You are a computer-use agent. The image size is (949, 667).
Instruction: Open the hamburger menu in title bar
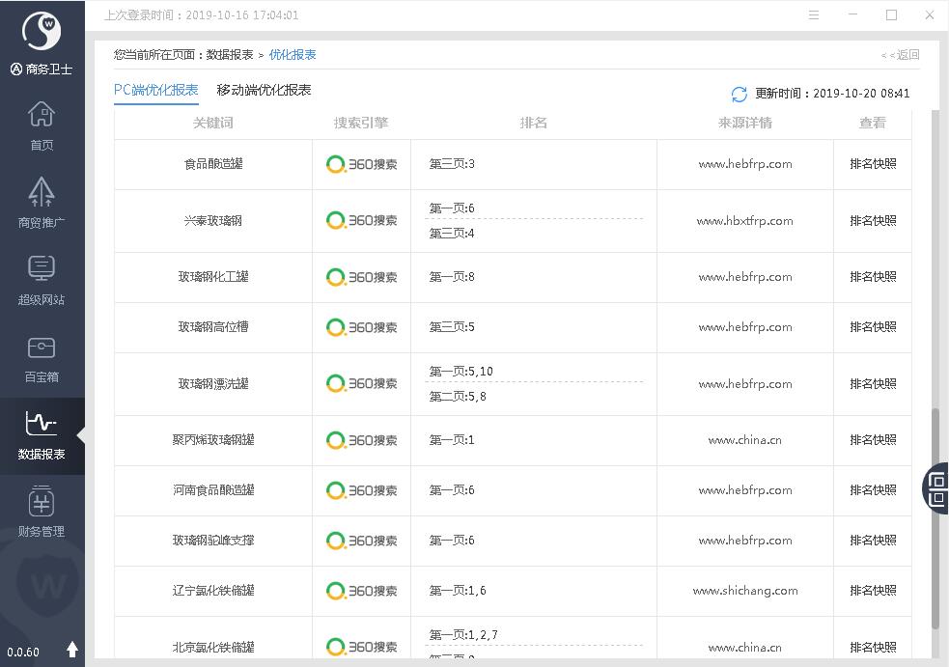point(814,15)
